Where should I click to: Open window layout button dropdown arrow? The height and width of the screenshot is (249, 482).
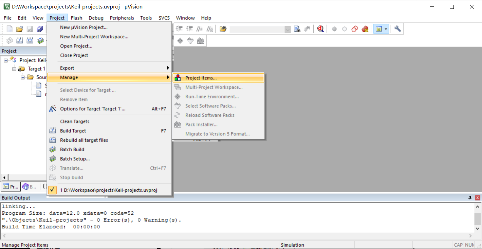point(386,30)
